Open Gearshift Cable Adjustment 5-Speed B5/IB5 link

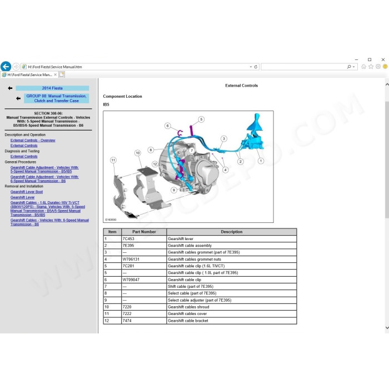point(44,169)
